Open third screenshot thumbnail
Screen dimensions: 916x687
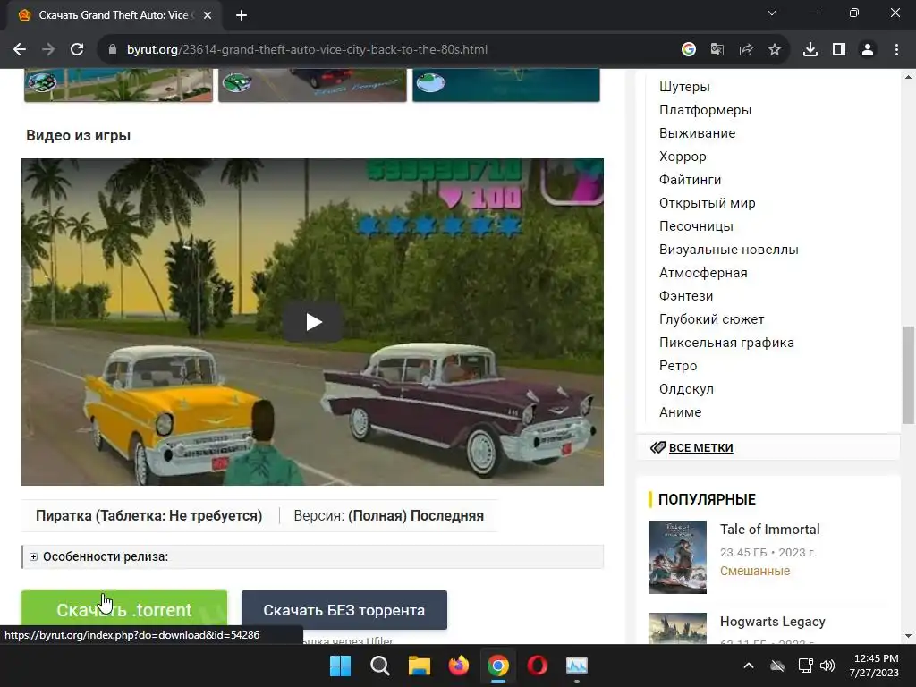point(506,85)
